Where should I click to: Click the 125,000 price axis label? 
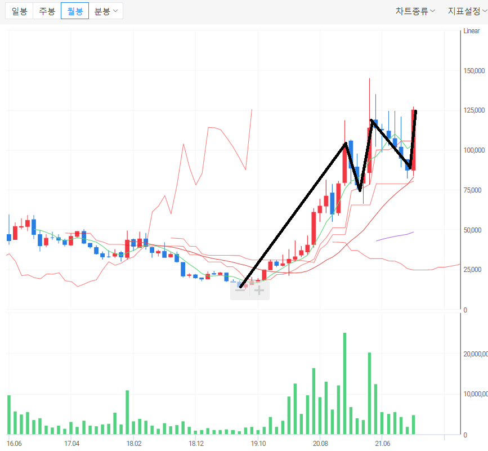tap(474, 110)
